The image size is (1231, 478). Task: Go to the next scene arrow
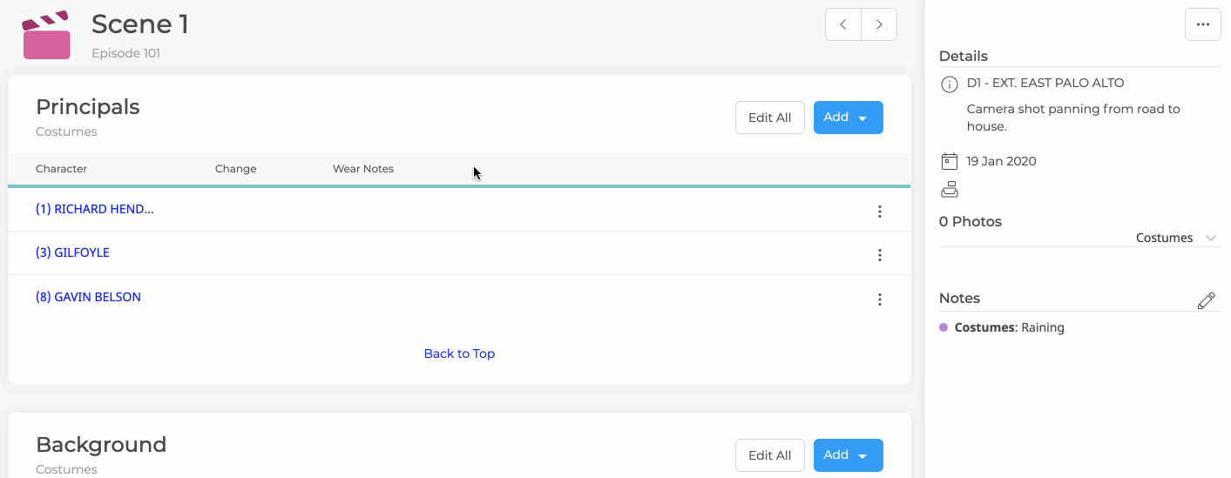[879, 25]
